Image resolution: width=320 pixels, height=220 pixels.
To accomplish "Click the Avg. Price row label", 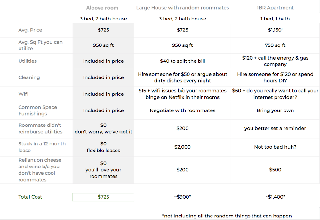I will coord(30,30).
